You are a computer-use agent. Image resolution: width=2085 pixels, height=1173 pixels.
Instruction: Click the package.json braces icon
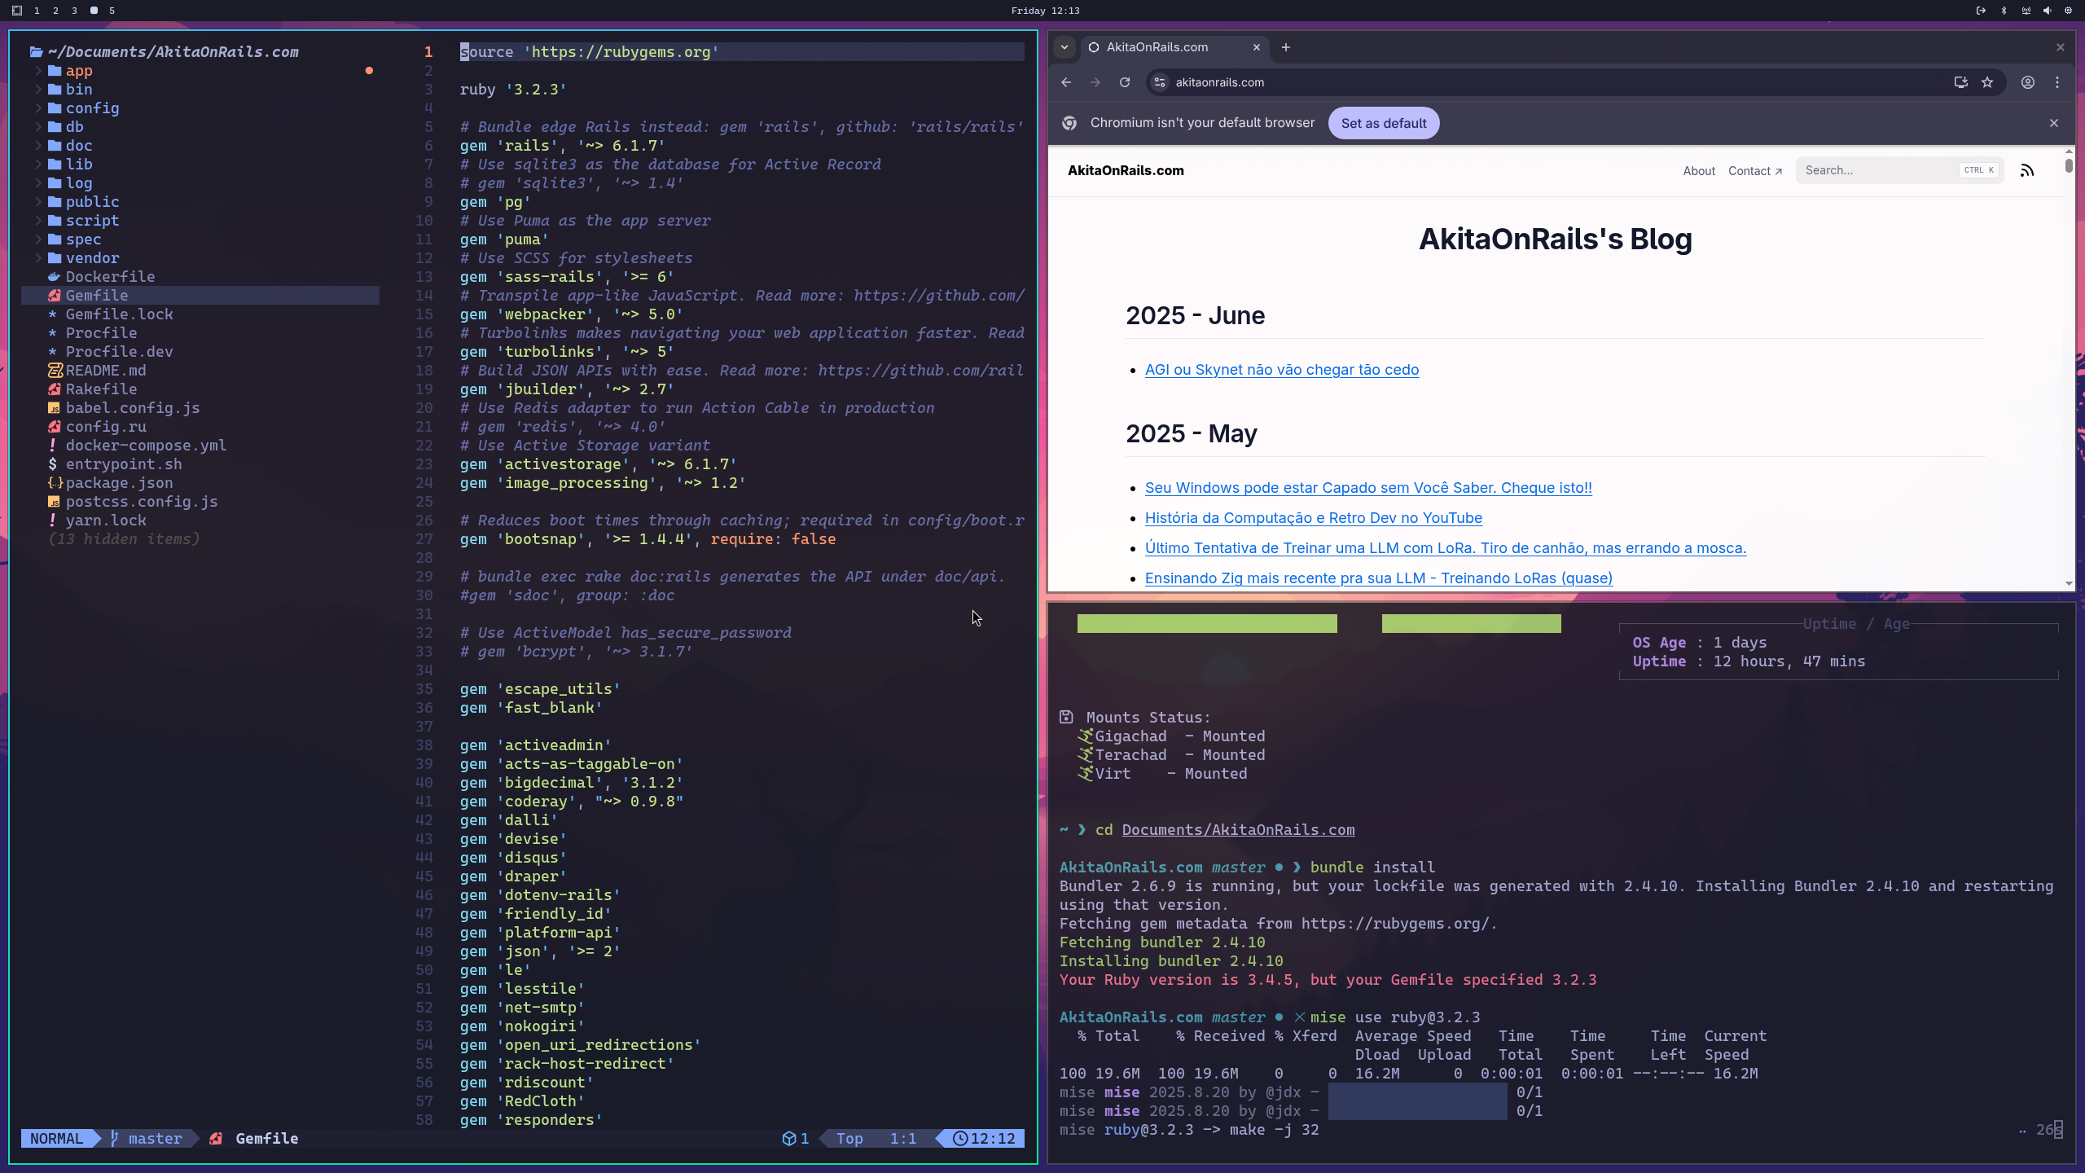coord(55,483)
